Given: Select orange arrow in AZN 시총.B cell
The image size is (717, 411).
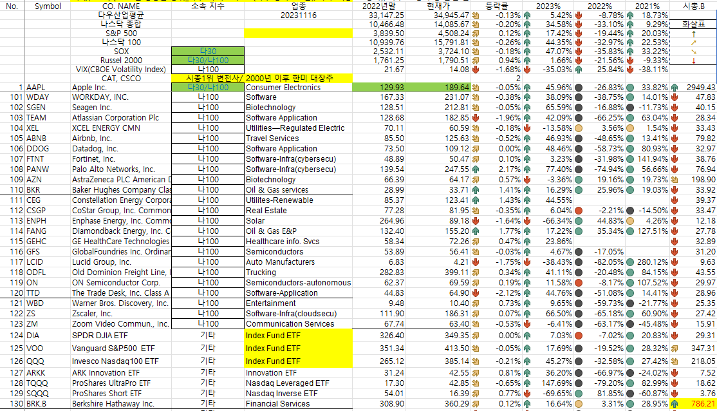Looking at the screenshot, I should click(675, 180).
